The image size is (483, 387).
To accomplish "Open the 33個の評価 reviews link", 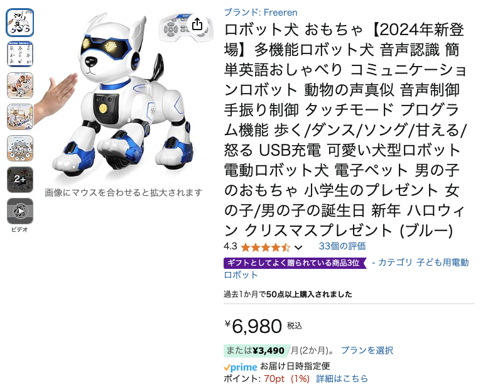I will click(342, 246).
